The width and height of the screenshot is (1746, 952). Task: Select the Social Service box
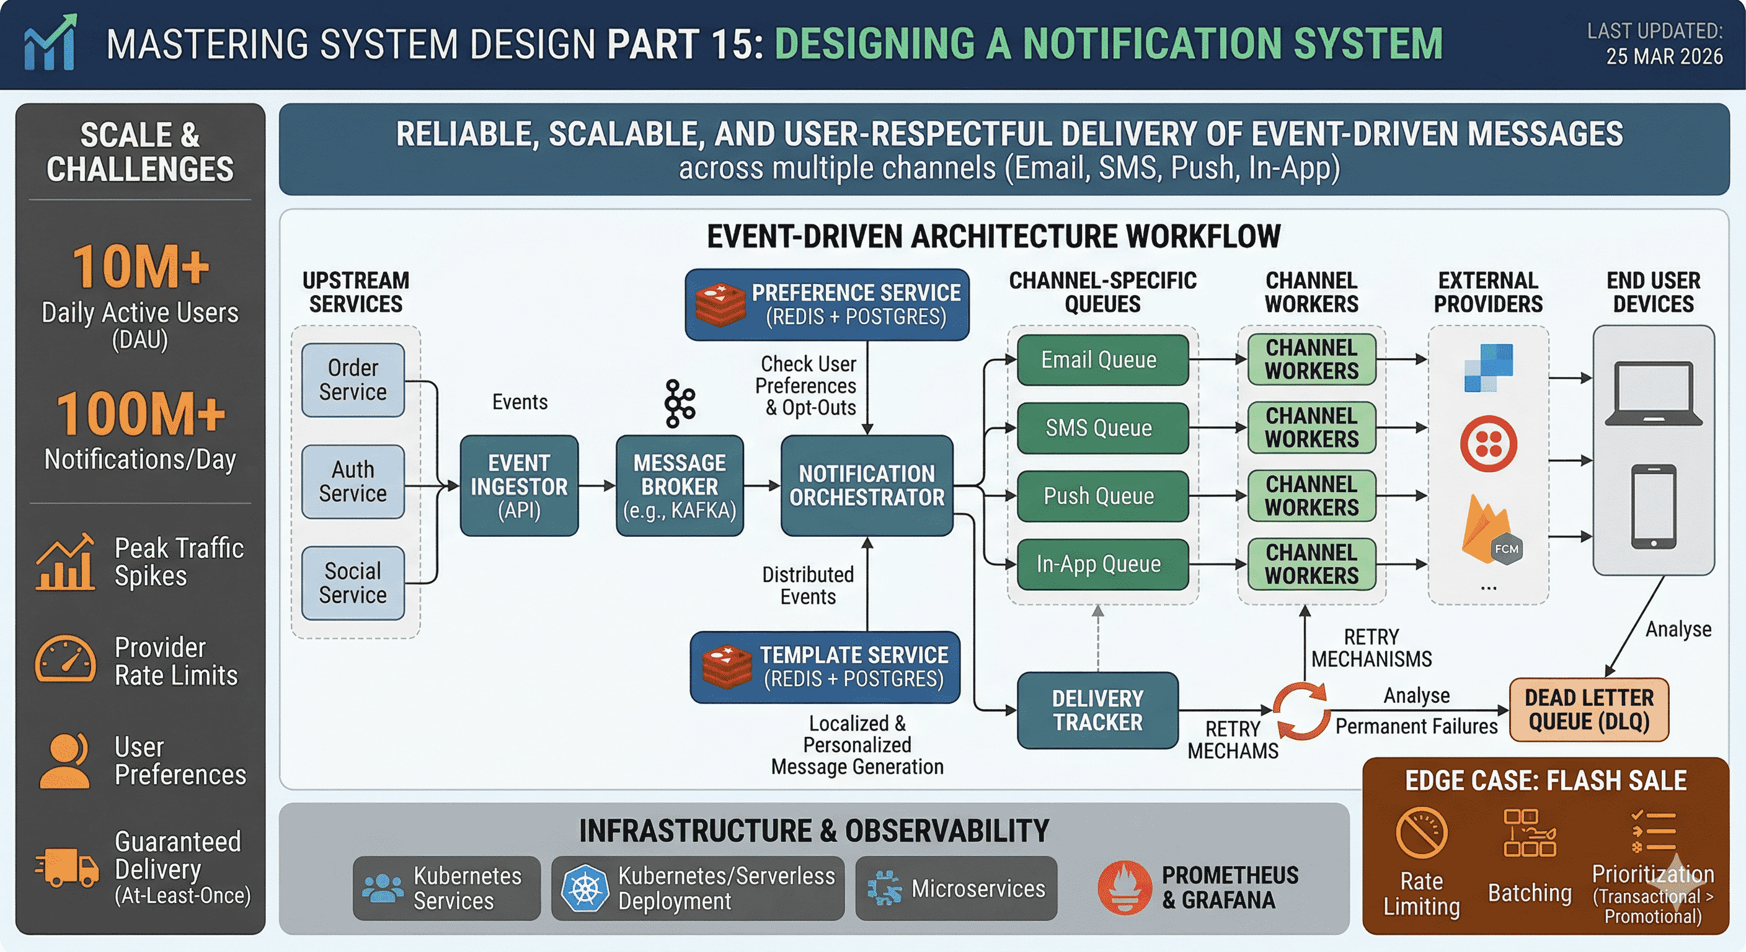pos(352,583)
